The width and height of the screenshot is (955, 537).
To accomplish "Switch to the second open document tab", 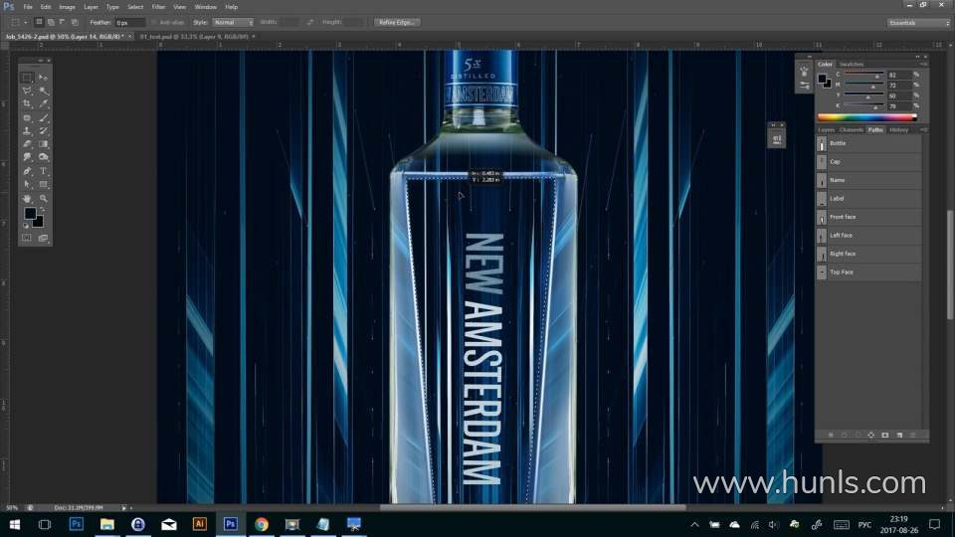I will click(194, 37).
